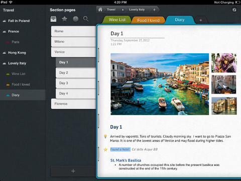The height and width of the screenshot is (181, 241).
Task: Add new section tab with plus
Action: 201,20
